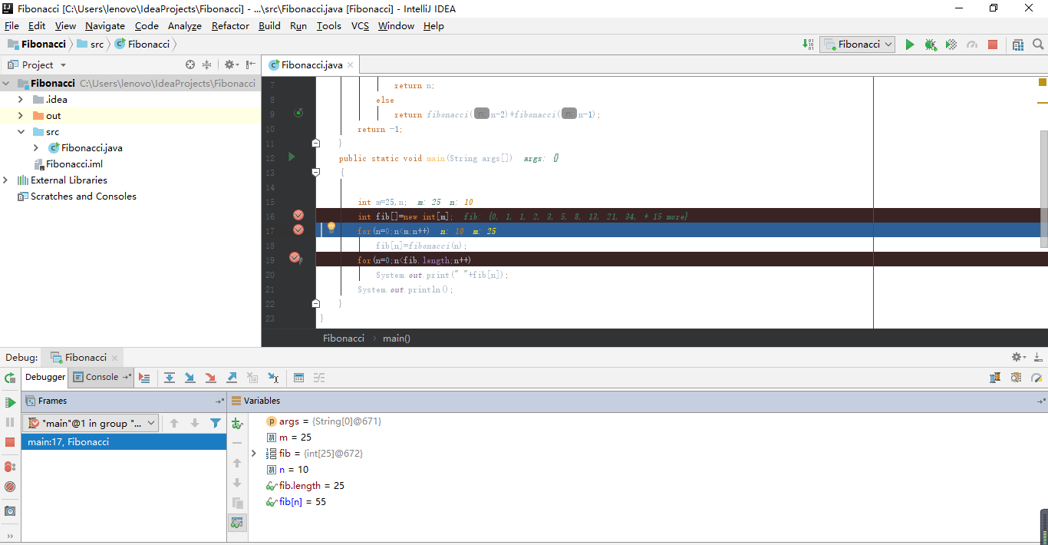Click the intention lightbulb on line 17
Image resolution: width=1048 pixels, height=545 pixels.
point(331,228)
